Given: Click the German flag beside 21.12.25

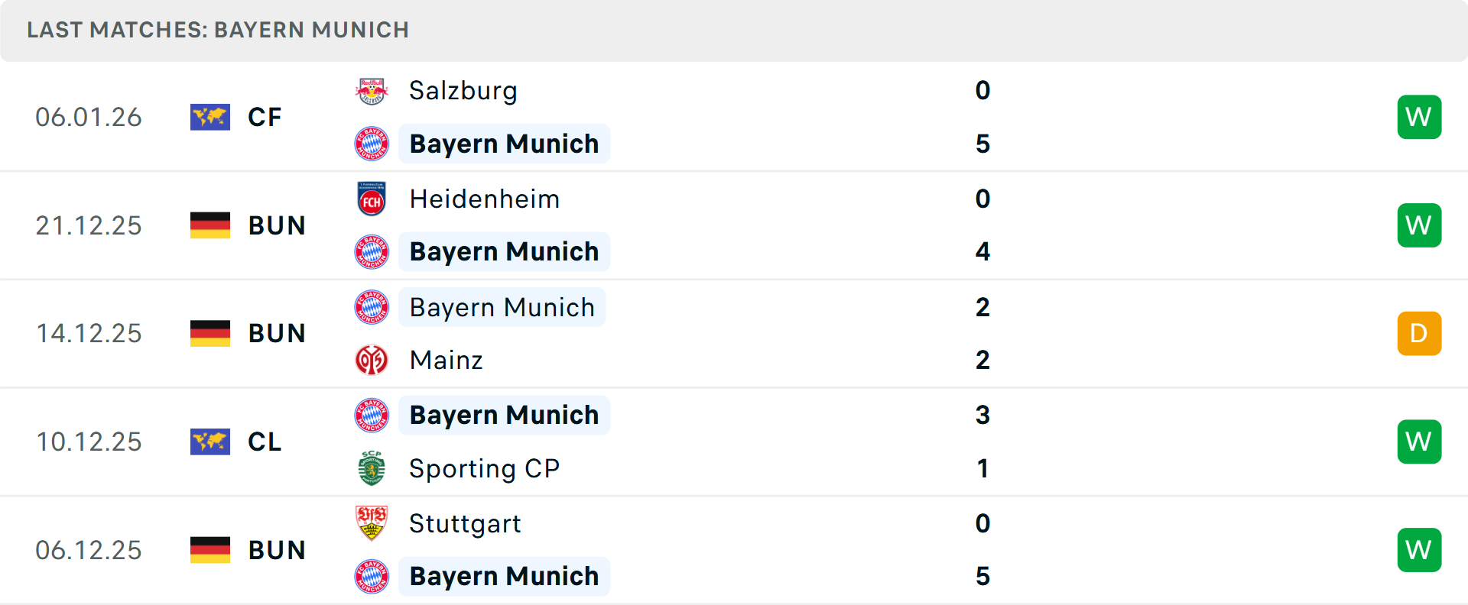Looking at the screenshot, I should coord(210,225).
